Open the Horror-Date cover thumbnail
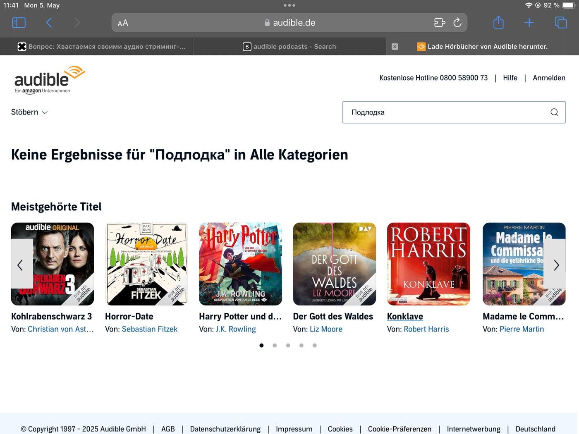579x434 pixels. (x=146, y=264)
